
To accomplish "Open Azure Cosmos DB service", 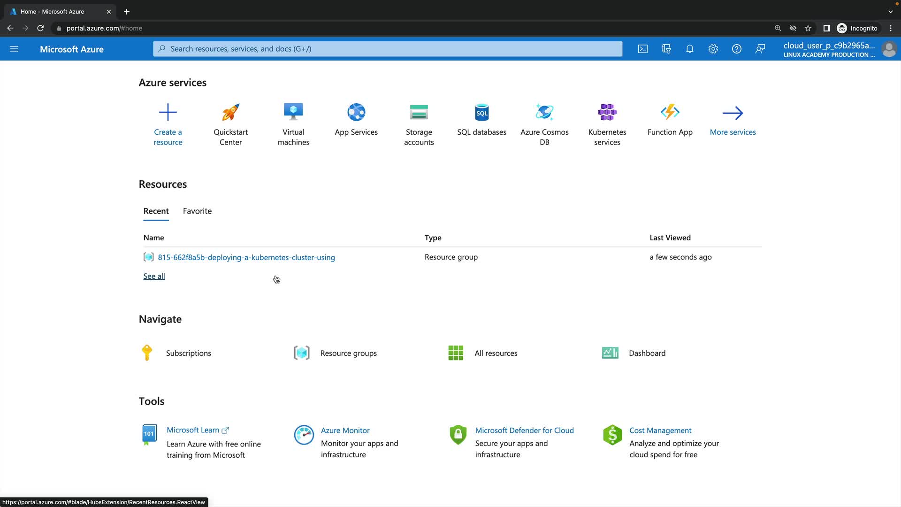I will (544, 113).
